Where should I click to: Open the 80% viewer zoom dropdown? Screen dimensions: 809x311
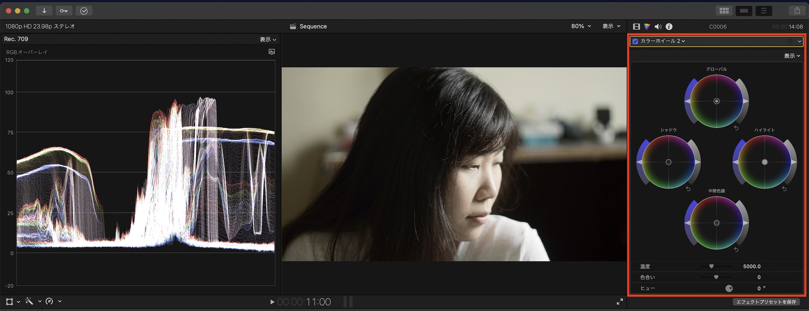tap(581, 26)
